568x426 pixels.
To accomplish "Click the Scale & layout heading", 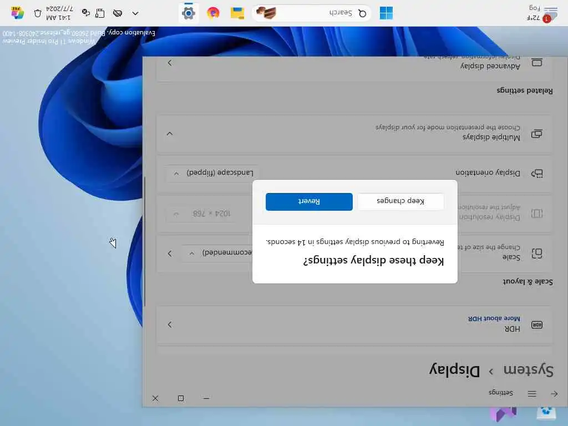I will pos(528,281).
